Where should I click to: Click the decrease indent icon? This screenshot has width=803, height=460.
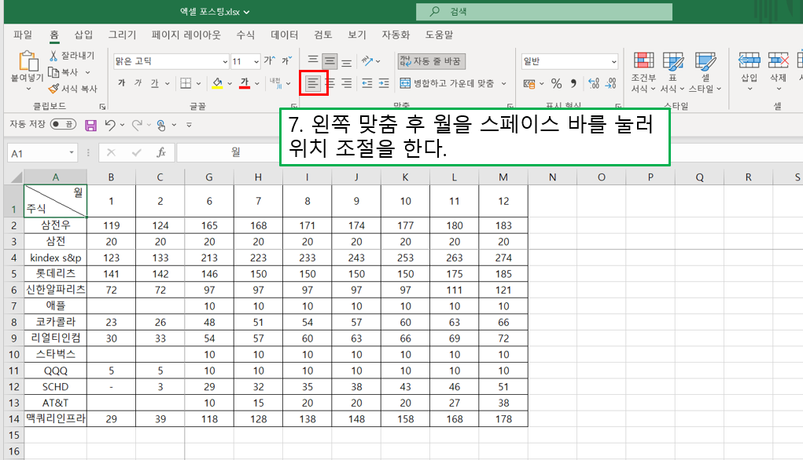pos(367,82)
